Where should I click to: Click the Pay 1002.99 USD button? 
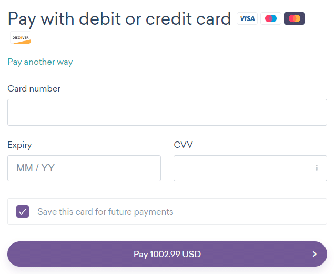pos(167,254)
